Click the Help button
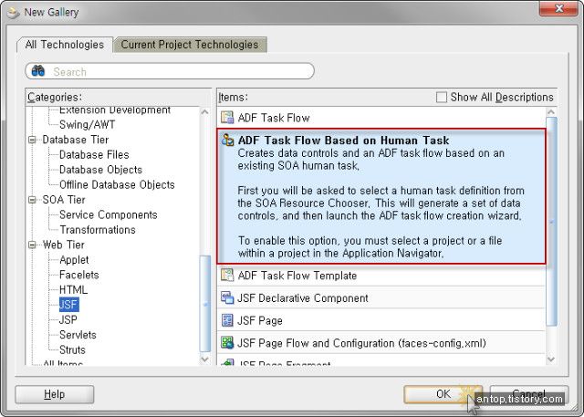 click(55, 394)
